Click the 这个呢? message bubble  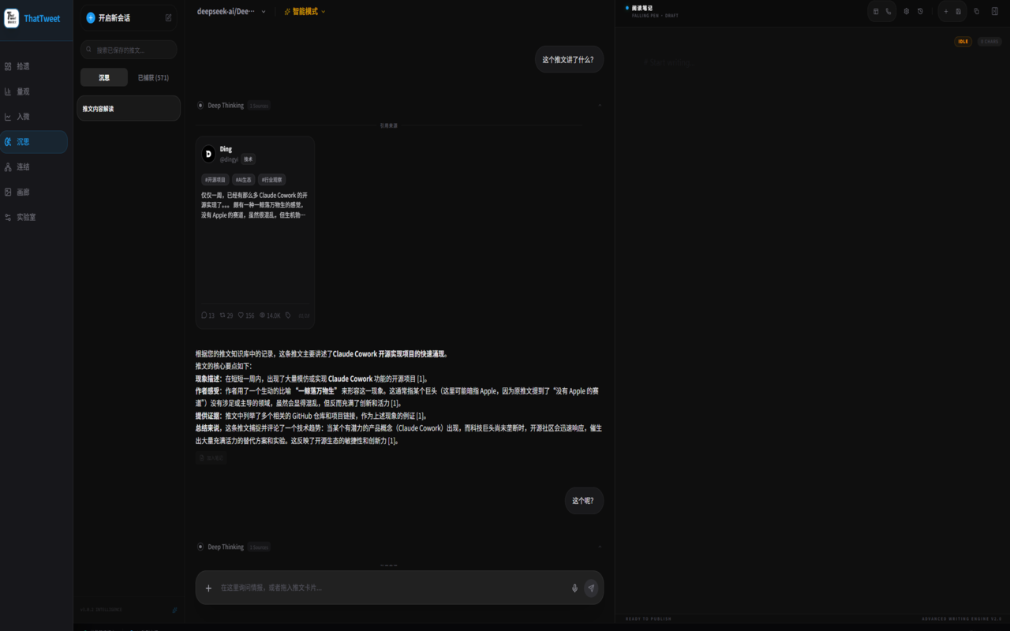point(584,501)
